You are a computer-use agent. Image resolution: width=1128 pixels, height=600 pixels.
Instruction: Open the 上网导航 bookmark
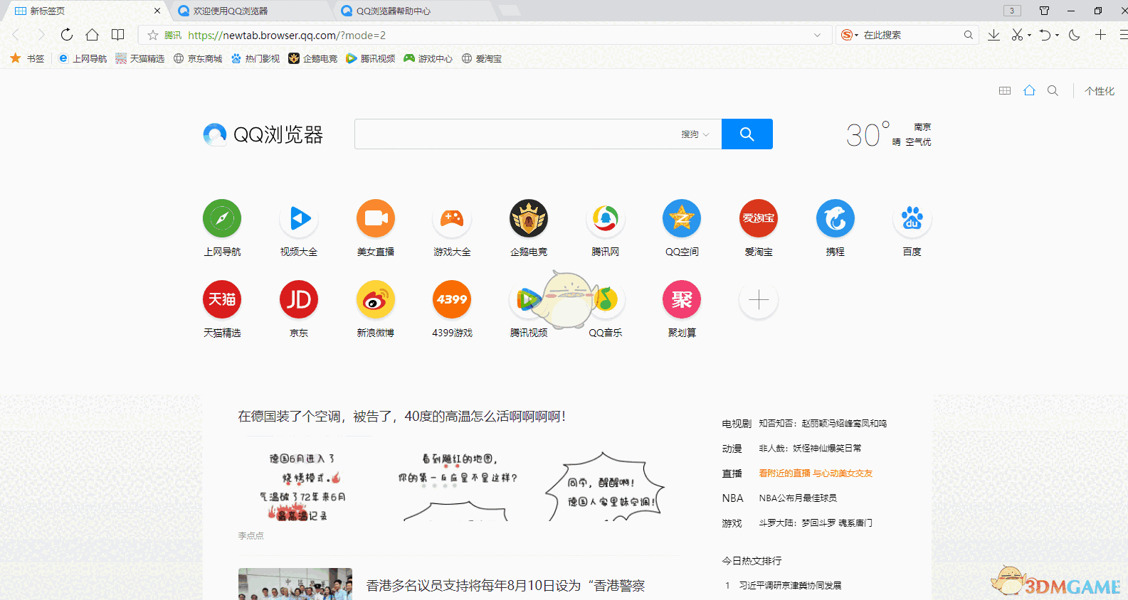[83, 58]
